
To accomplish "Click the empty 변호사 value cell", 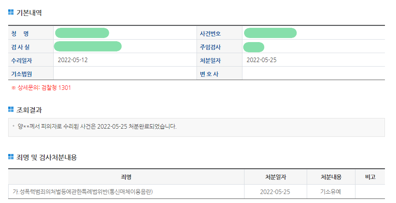I will (x=313, y=74).
